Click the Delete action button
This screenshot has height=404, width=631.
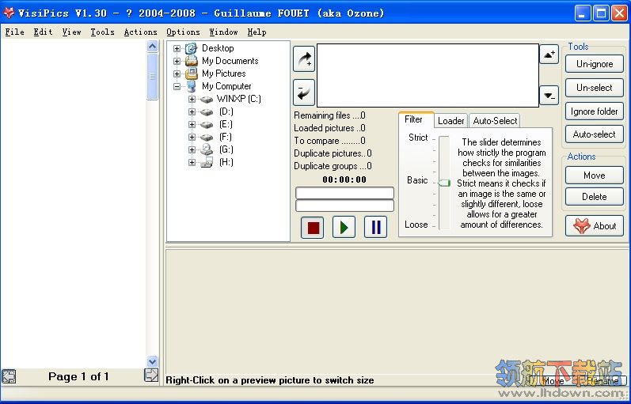pos(595,197)
